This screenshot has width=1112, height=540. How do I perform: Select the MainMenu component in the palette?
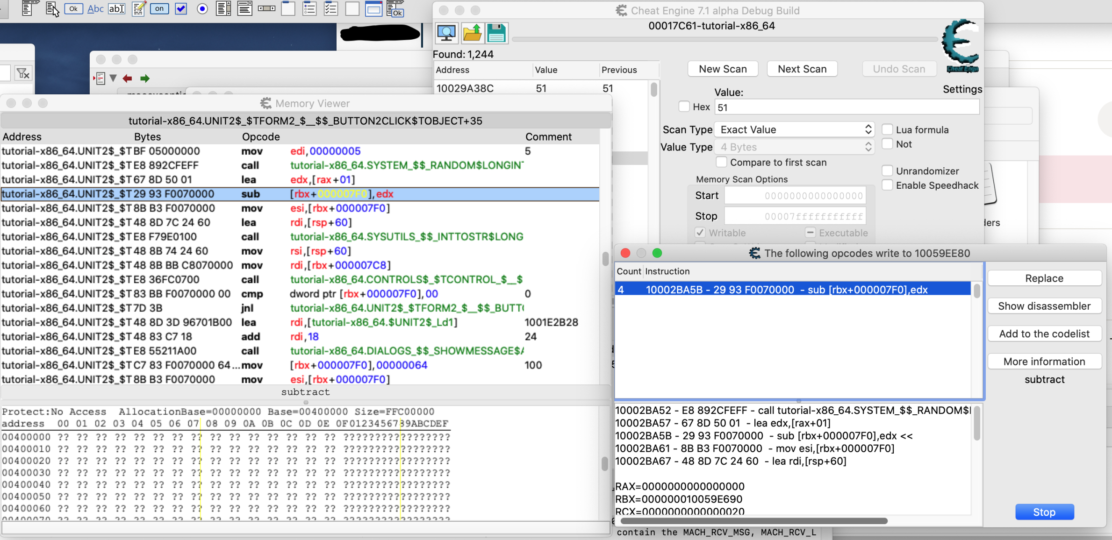pyautogui.click(x=29, y=8)
